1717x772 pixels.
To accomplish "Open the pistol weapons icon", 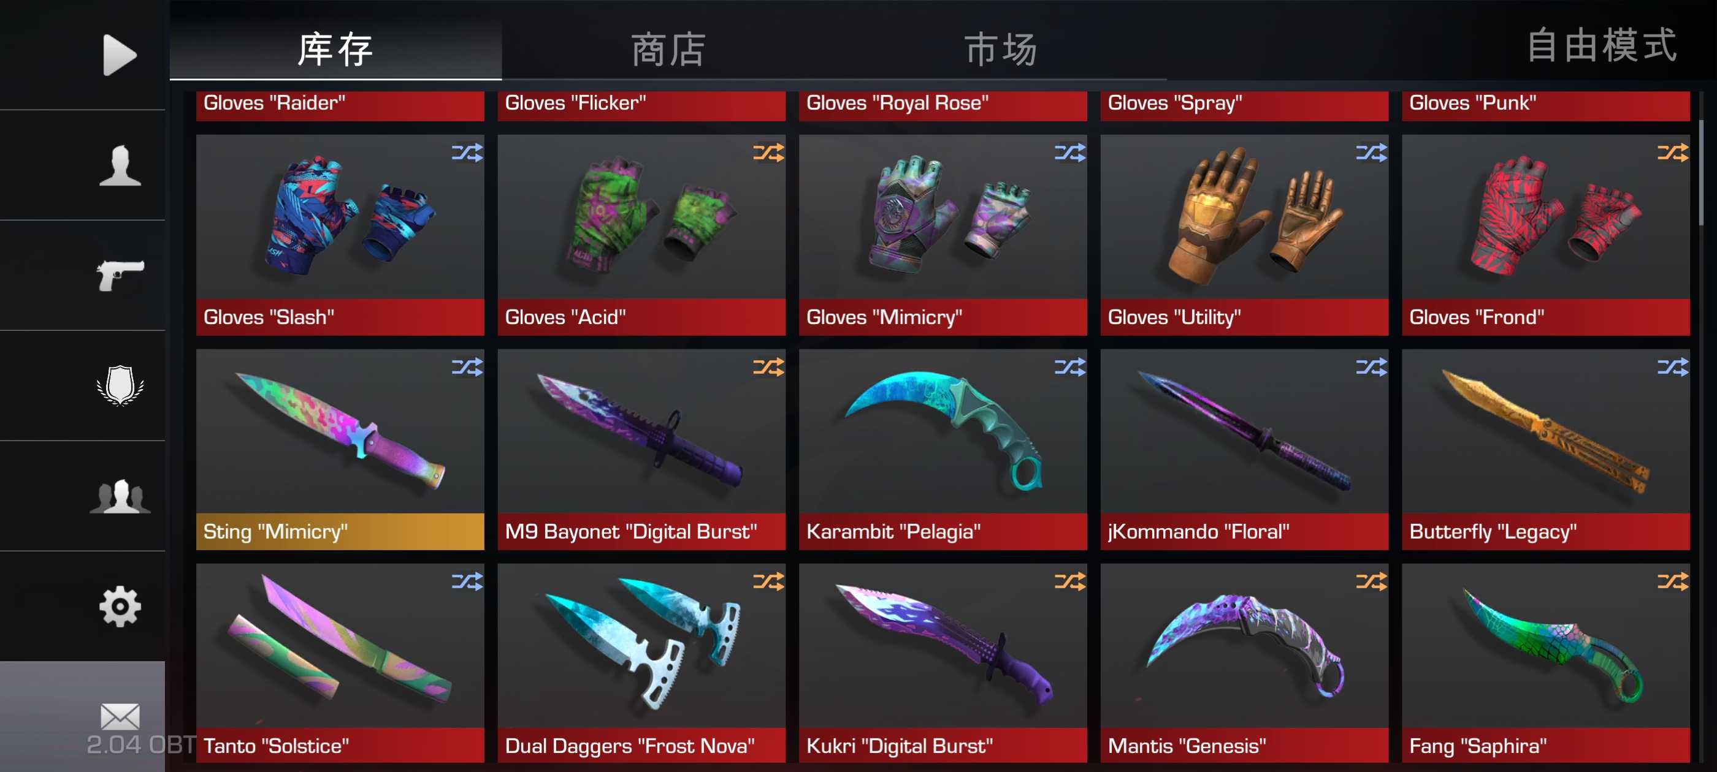I will (x=120, y=275).
